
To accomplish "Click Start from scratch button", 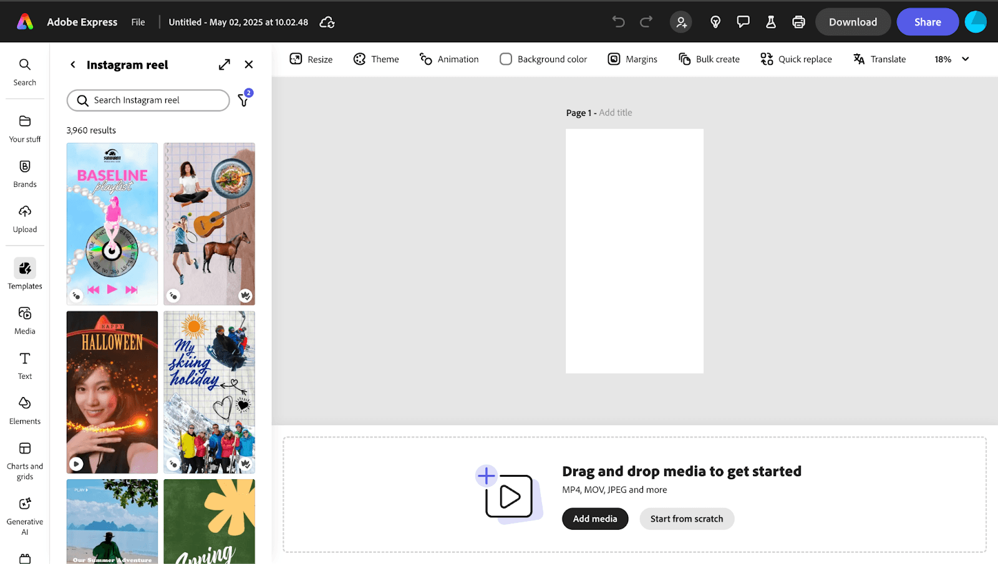I will [x=687, y=519].
